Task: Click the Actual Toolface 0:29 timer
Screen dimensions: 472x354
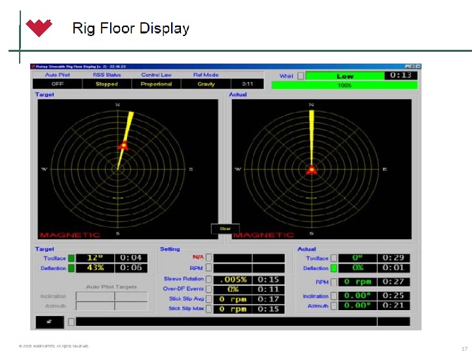Action: click(x=394, y=258)
